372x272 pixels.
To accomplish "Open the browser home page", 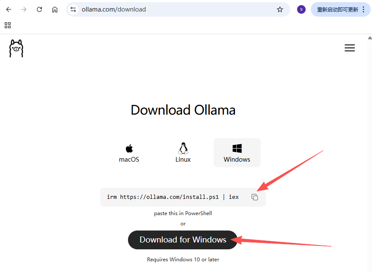I will pos(55,9).
